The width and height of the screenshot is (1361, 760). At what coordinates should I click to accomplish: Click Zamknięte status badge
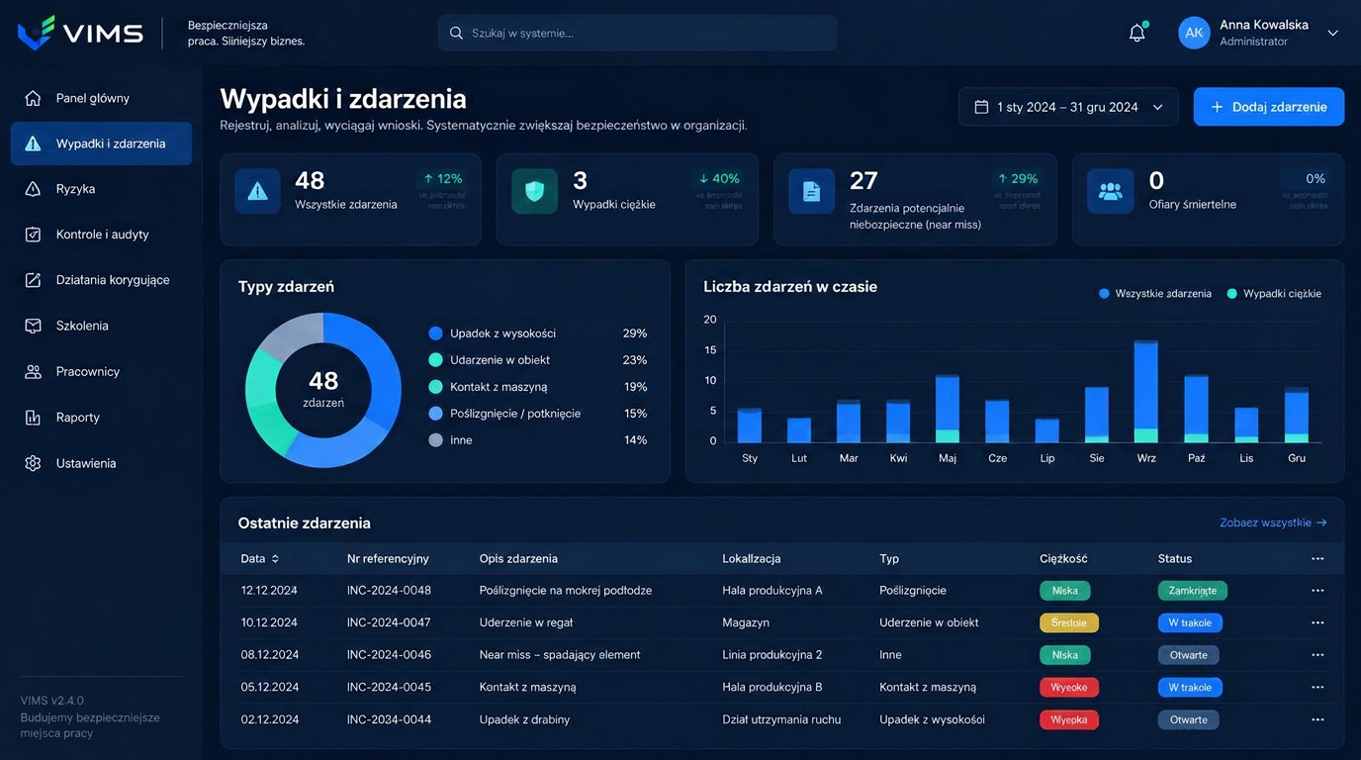click(1193, 591)
